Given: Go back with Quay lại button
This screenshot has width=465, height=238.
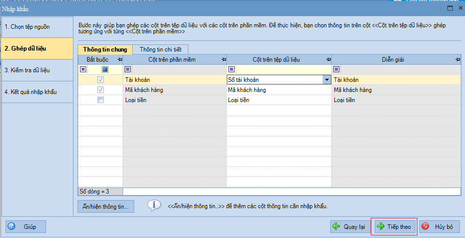Looking at the screenshot, I should [x=350, y=227].
